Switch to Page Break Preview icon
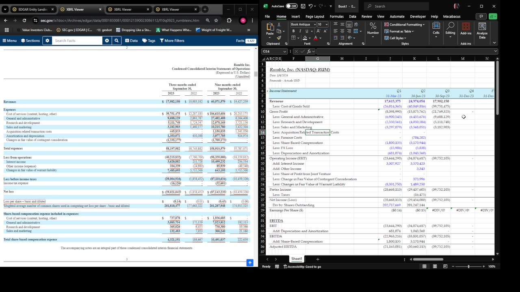The width and height of the screenshot is (520, 292). (x=445, y=266)
